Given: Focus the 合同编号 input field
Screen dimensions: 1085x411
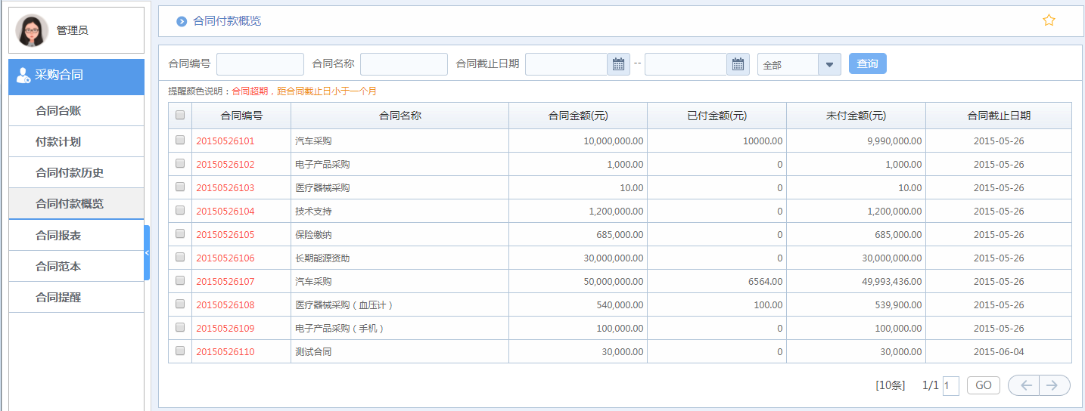Looking at the screenshot, I should coord(260,64).
